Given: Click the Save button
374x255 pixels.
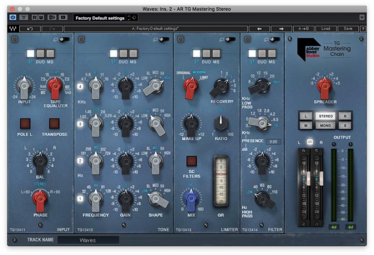Looking at the screenshot, I should 348,29.
